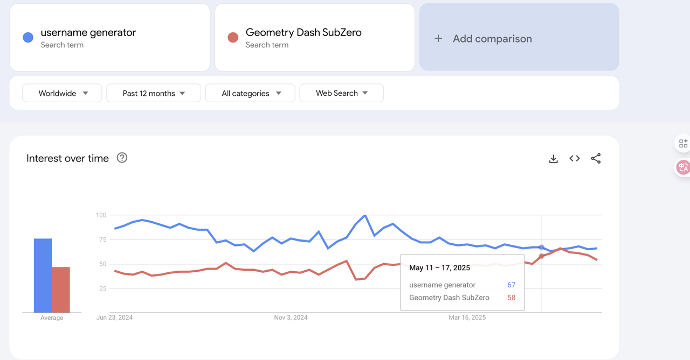Edit the username generator search term
The width and height of the screenshot is (690, 360).
click(x=88, y=33)
